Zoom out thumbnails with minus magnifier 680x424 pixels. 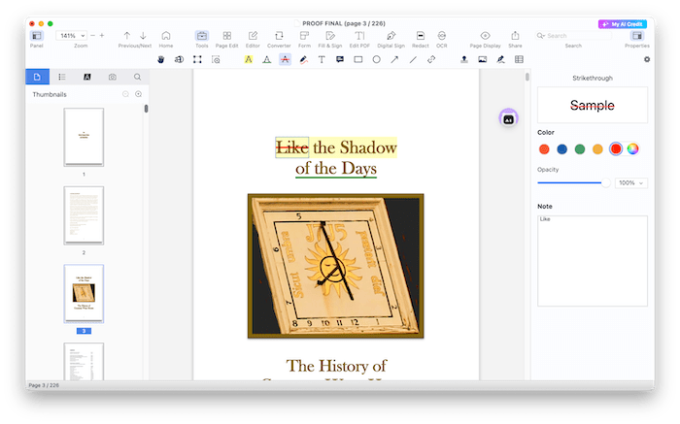[x=125, y=94]
